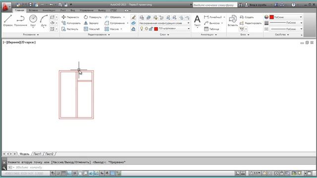Click the Autodesk Exchange X icon
This screenshot has width=317, height=178.
click(x=276, y=5)
